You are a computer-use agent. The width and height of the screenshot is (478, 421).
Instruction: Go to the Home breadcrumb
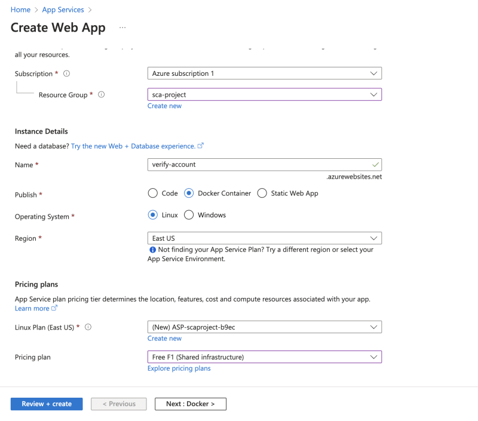coord(20,10)
